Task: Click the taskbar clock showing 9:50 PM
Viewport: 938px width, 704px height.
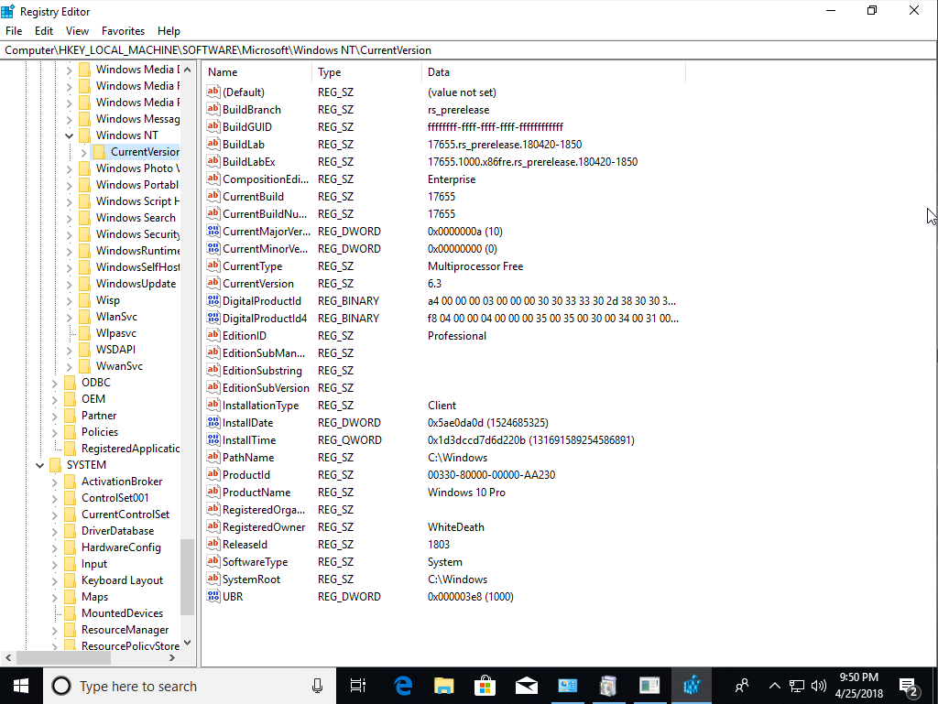Action: click(859, 686)
